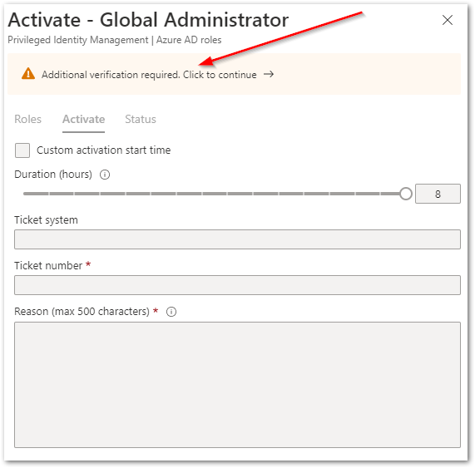The image size is (475, 468).
Task: Click the orange warning triangle icon
Action: tap(28, 73)
